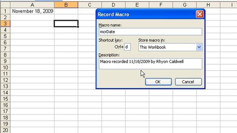Viewport: 237px width, 133px height.
Task: Select column H header
Action: point(208,5)
